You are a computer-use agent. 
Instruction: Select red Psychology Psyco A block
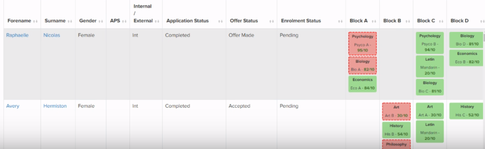point(363,44)
